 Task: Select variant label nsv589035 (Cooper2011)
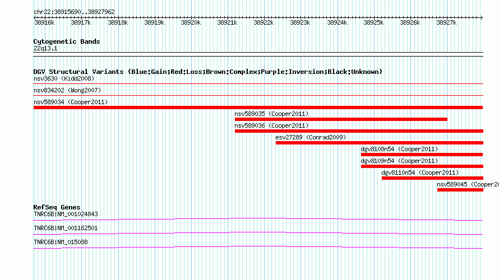coord(271,114)
